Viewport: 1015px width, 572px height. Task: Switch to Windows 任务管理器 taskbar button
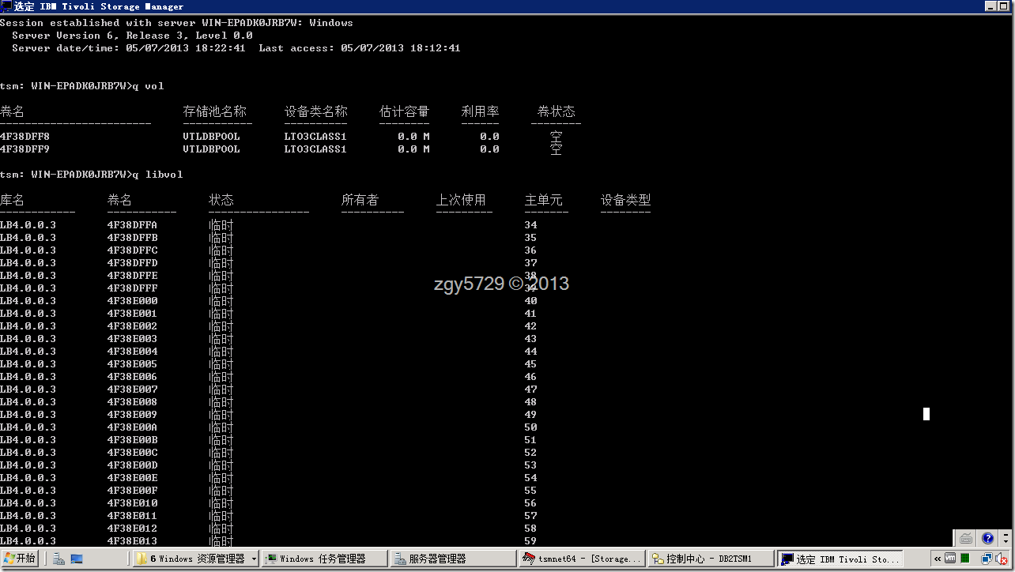(x=324, y=559)
